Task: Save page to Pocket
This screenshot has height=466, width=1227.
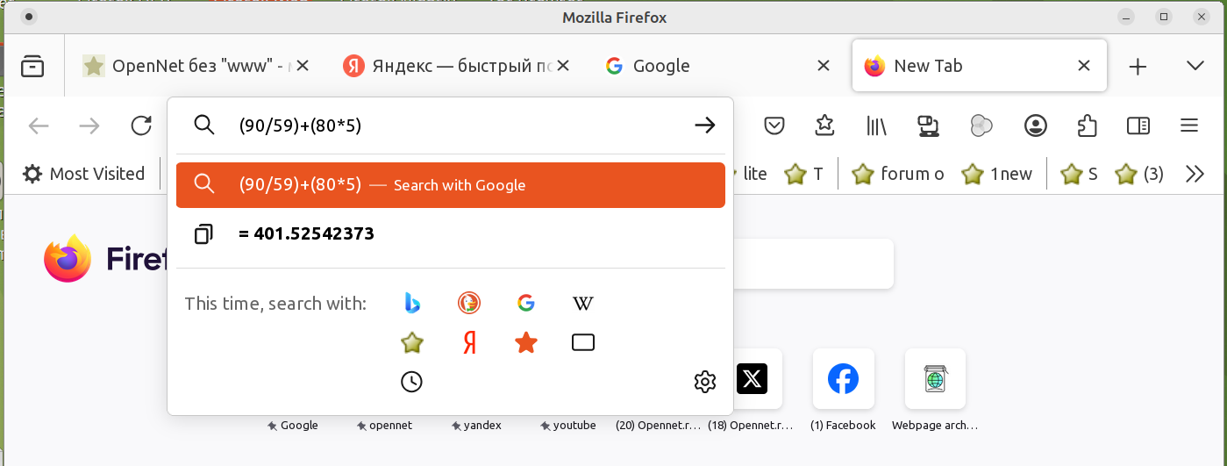Action: coord(774,125)
